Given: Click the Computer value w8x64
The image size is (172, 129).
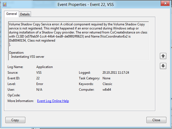Looking at the screenshot, I should (107, 90).
